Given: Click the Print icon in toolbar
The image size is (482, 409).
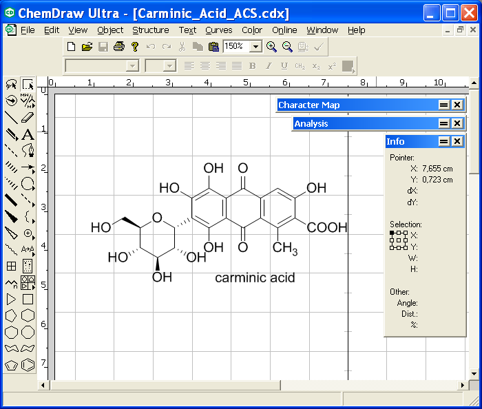Looking at the screenshot, I should click(119, 47).
